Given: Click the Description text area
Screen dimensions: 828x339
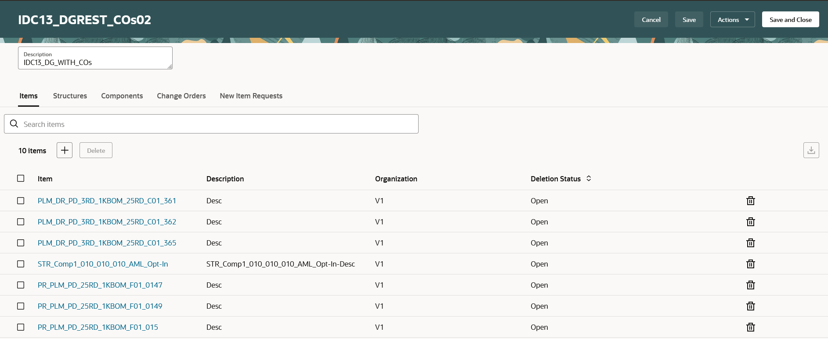Looking at the screenshot, I should (95, 58).
